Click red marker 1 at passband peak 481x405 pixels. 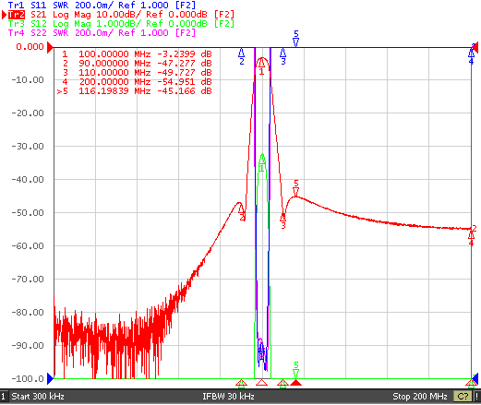click(x=261, y=67)
